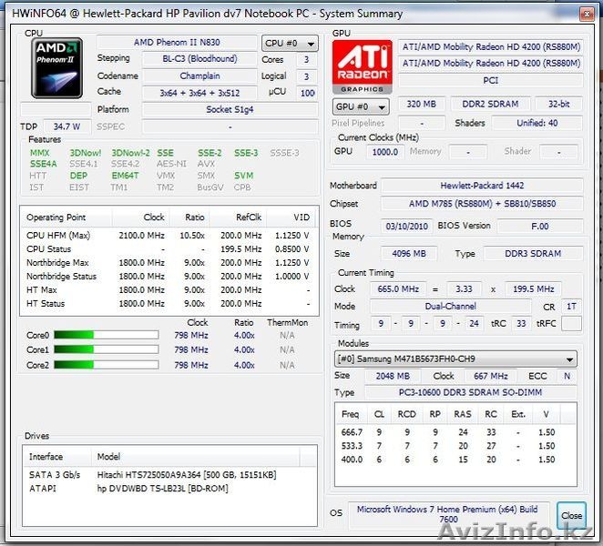Click the AMD Phenom II N830 name field
The image size is (603, 546).
click(x=177, y=43)
